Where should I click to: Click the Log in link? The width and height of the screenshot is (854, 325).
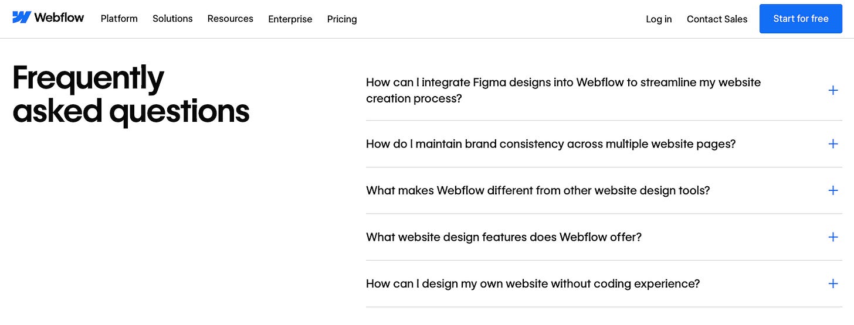point(659,19)
